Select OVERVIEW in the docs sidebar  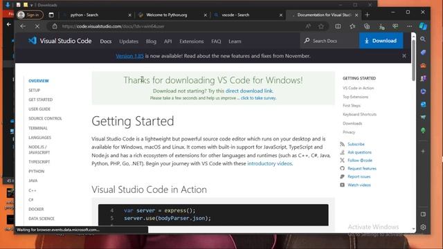click(39, 81)
